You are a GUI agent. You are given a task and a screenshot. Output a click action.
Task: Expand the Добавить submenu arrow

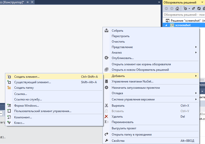tap(196, 76)
